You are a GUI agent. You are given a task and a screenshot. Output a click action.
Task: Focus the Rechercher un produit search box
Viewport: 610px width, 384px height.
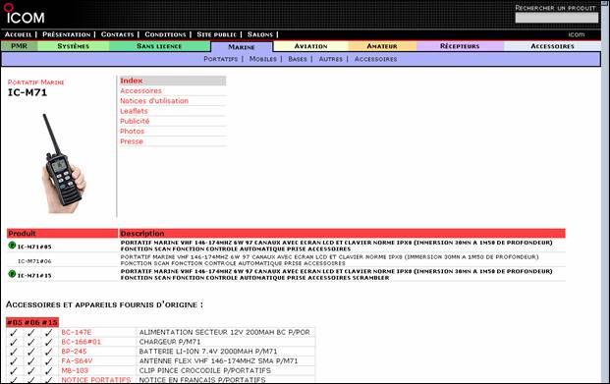tap(557, 18)
